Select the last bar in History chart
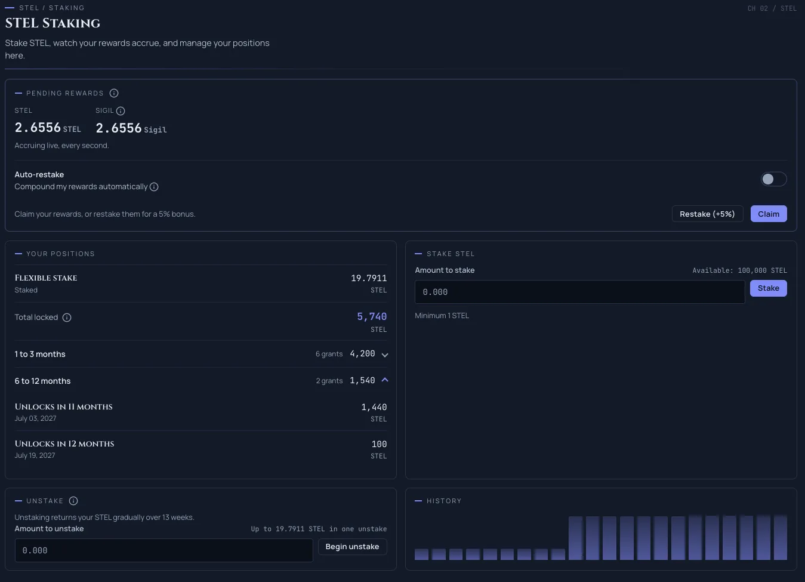 coord(781,537)
